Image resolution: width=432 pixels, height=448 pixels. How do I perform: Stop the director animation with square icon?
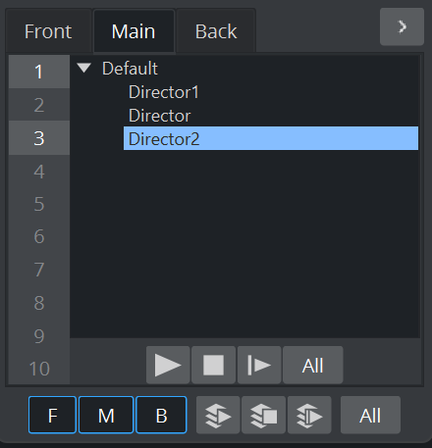213,365
